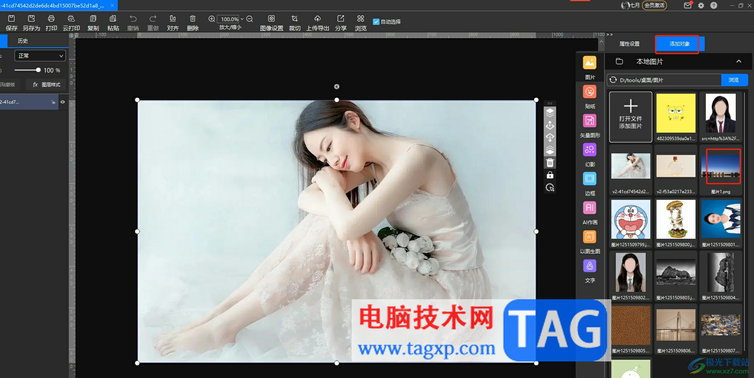754x378 pixels.
Task: Click the Copy (复制) toolbar icon
Action: (93, 23)
